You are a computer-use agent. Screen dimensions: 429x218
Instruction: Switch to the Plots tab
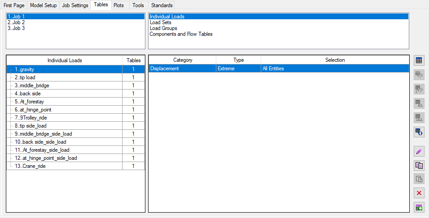tap(118, 5)
